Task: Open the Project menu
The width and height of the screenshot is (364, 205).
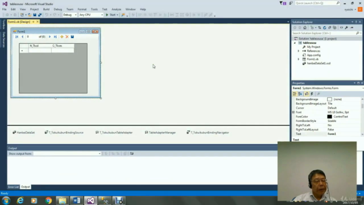Action: click(x=34, y=9)
